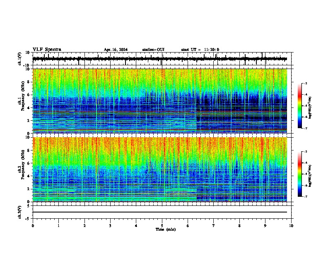
Task: Click the time axis tick label "4"
Action: pyautogui.click(x=136, y=226)
